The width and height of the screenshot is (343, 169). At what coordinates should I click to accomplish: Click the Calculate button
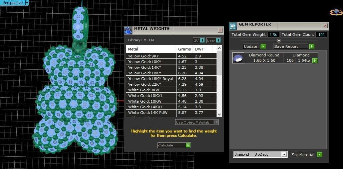point(174,145)
